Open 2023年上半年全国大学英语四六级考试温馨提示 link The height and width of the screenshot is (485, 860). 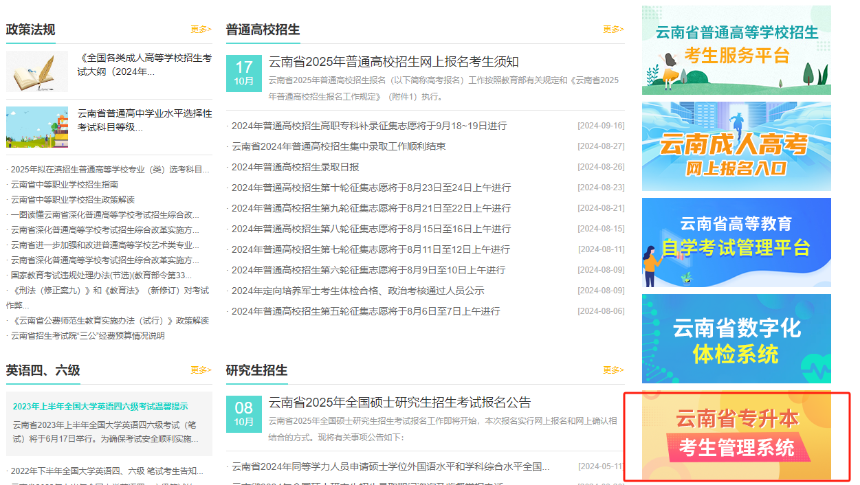pyautogui.click(x=100, y=407)
